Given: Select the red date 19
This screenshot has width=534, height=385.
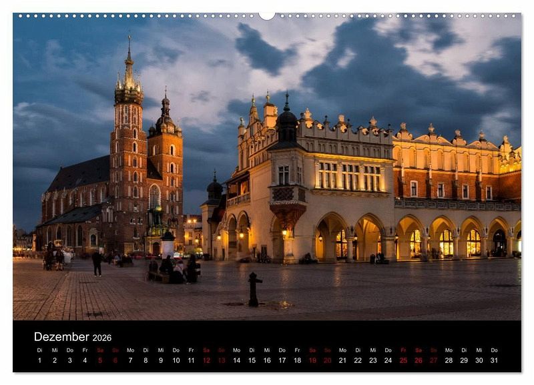Looking at the screenshot, I should pos(312,360).
